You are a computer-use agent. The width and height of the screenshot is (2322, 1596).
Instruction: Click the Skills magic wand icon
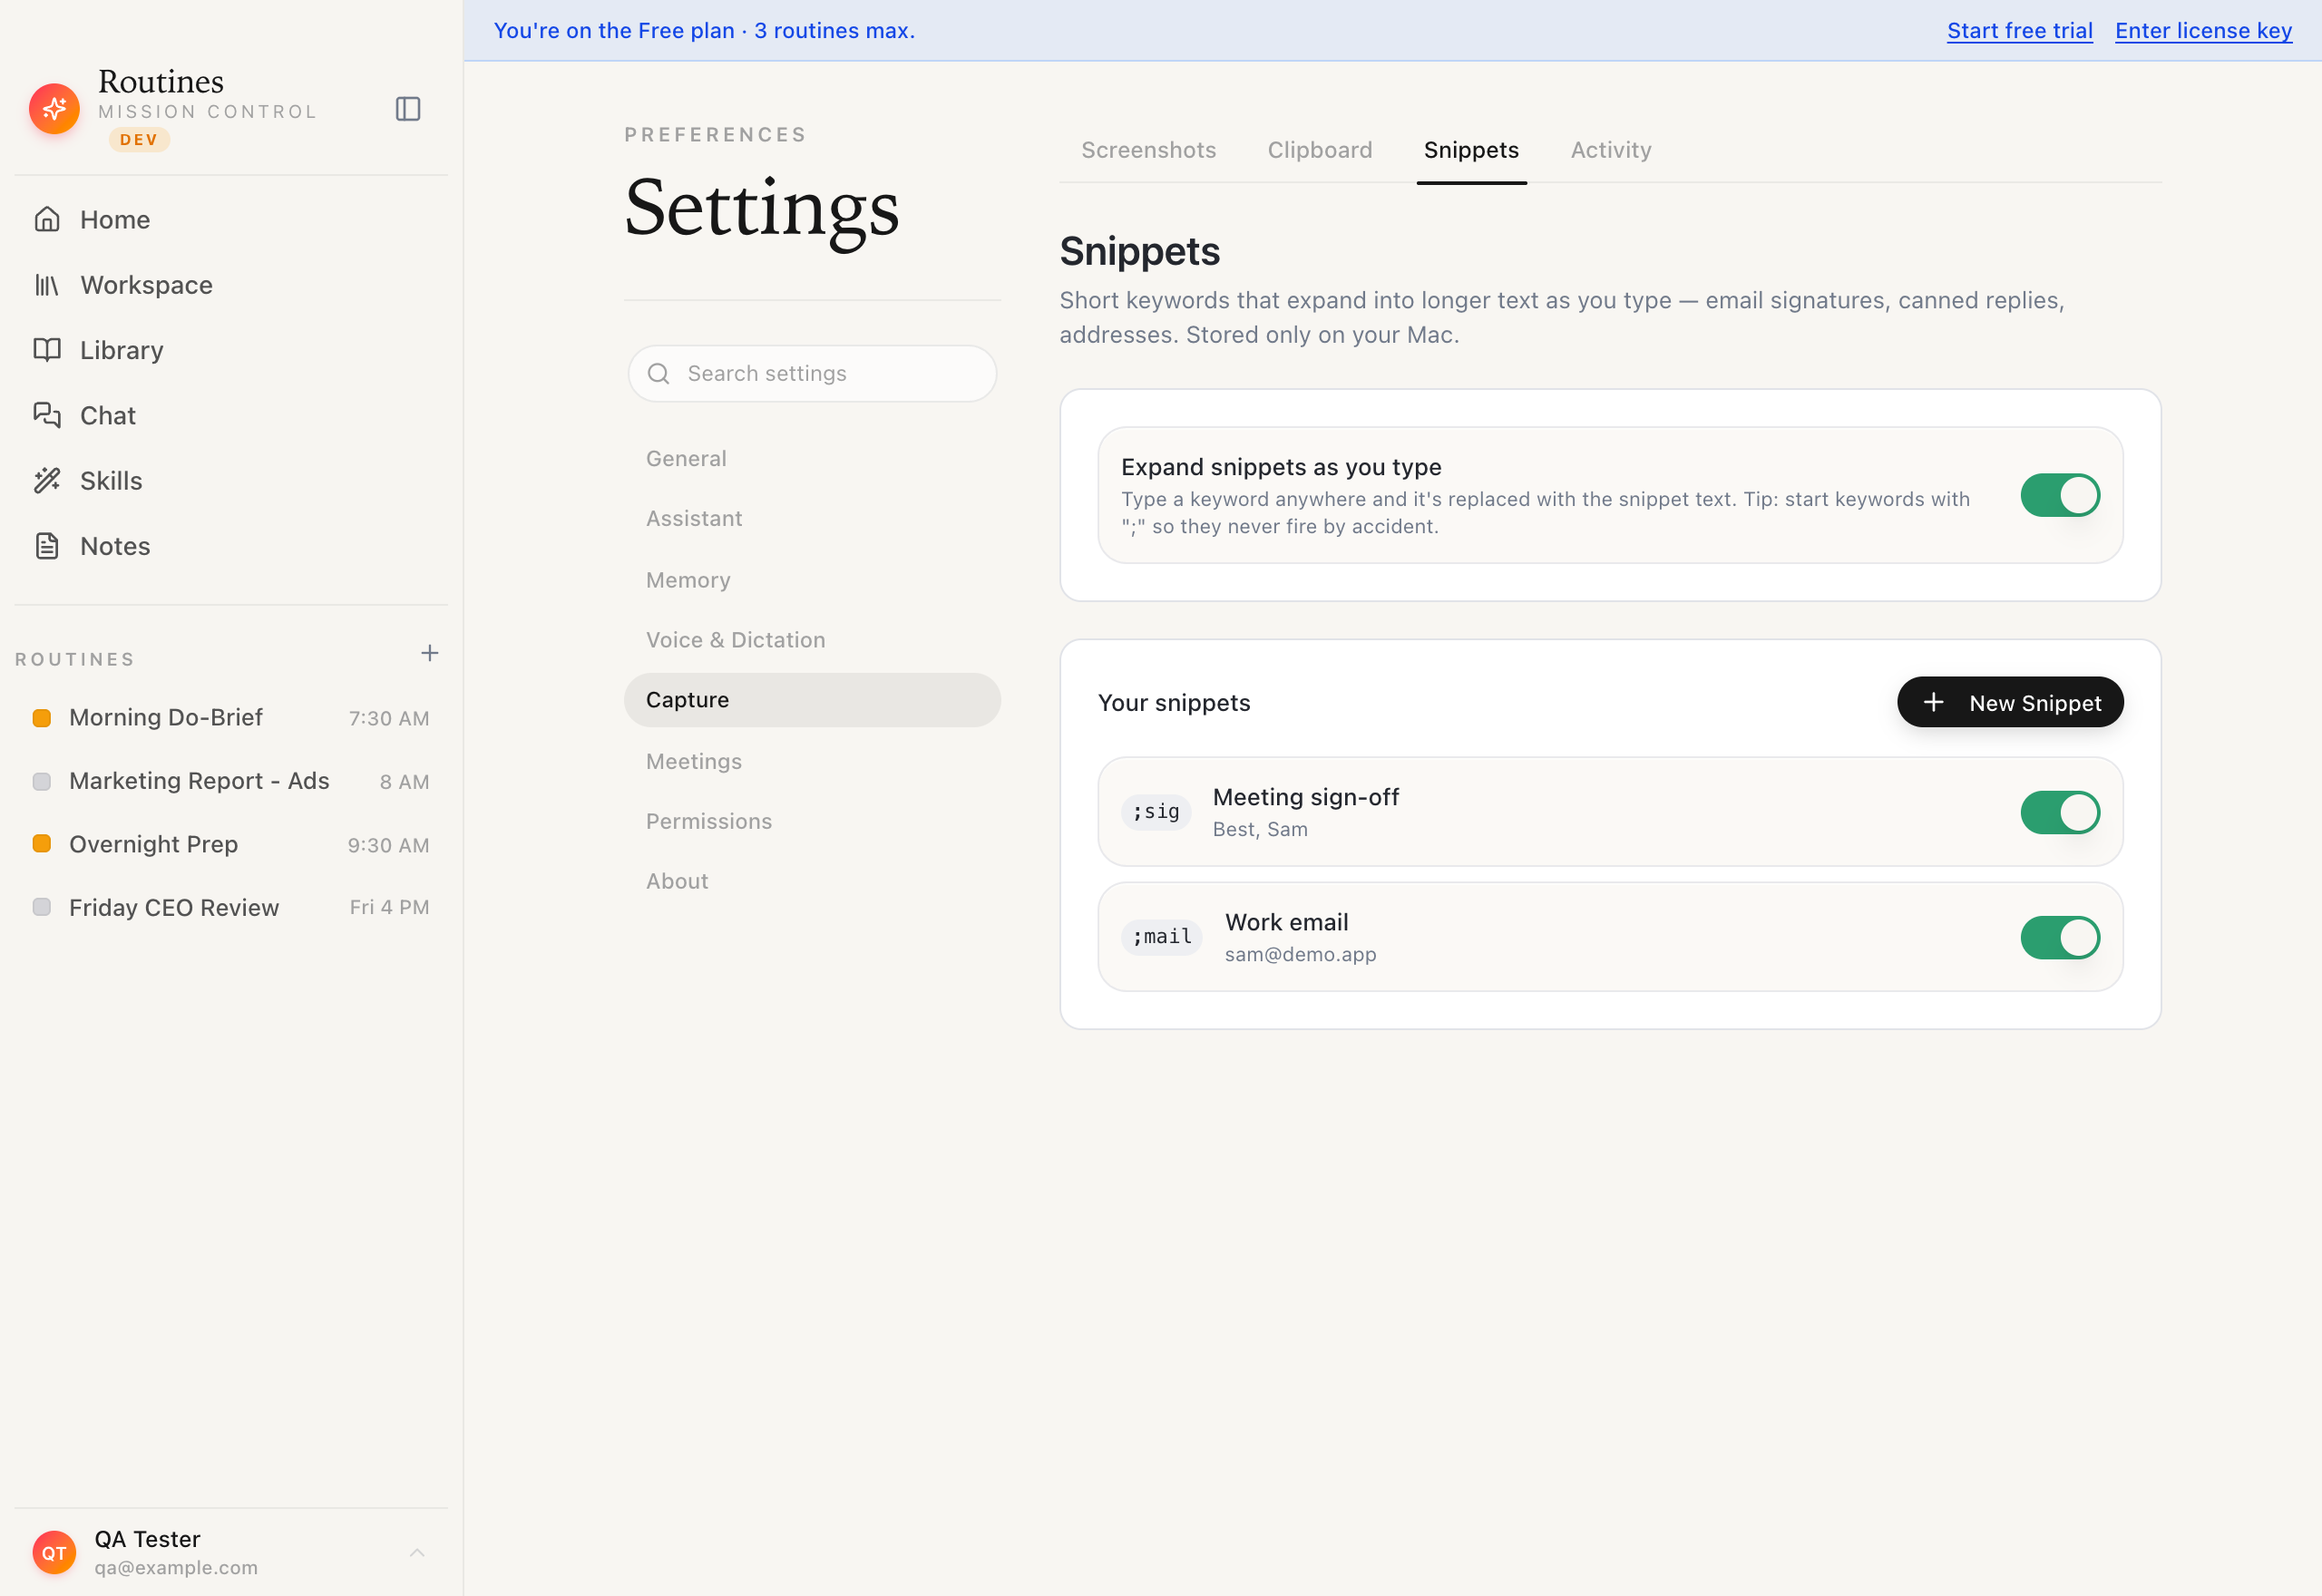pos(47,481)
